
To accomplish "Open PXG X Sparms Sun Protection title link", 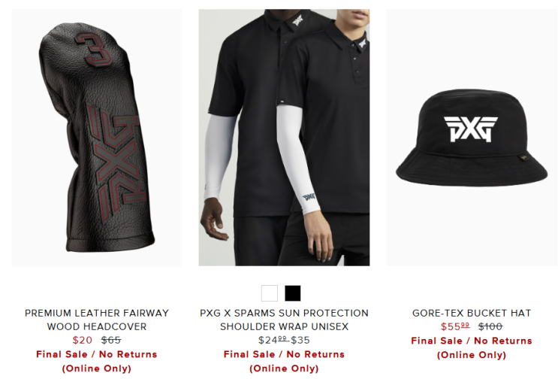I will pos(284,320).
